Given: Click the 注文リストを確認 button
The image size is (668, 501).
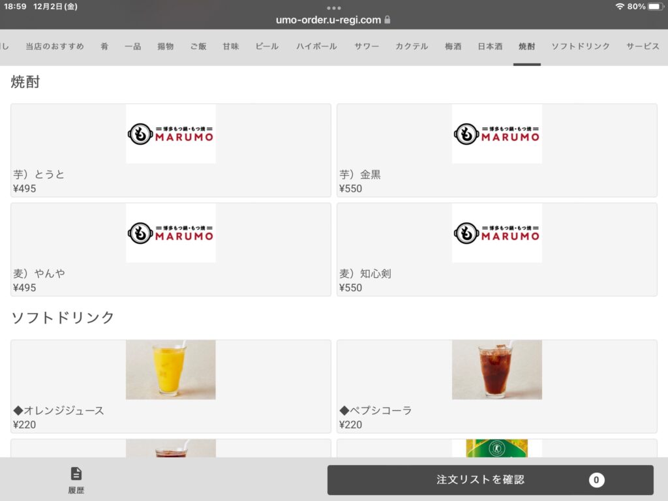Looking at the screenshot, I should click(x=491, y=480).
